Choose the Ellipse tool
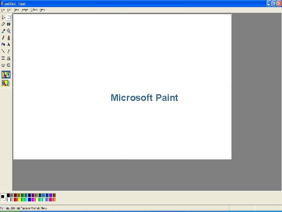The height and width of the screenshot is (212, 282). [x=3, y=65]
